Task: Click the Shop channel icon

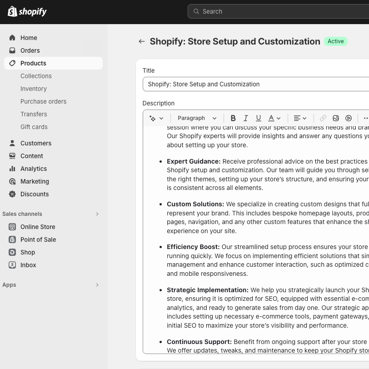Action: pyautogui.click(x=12, y=252)
